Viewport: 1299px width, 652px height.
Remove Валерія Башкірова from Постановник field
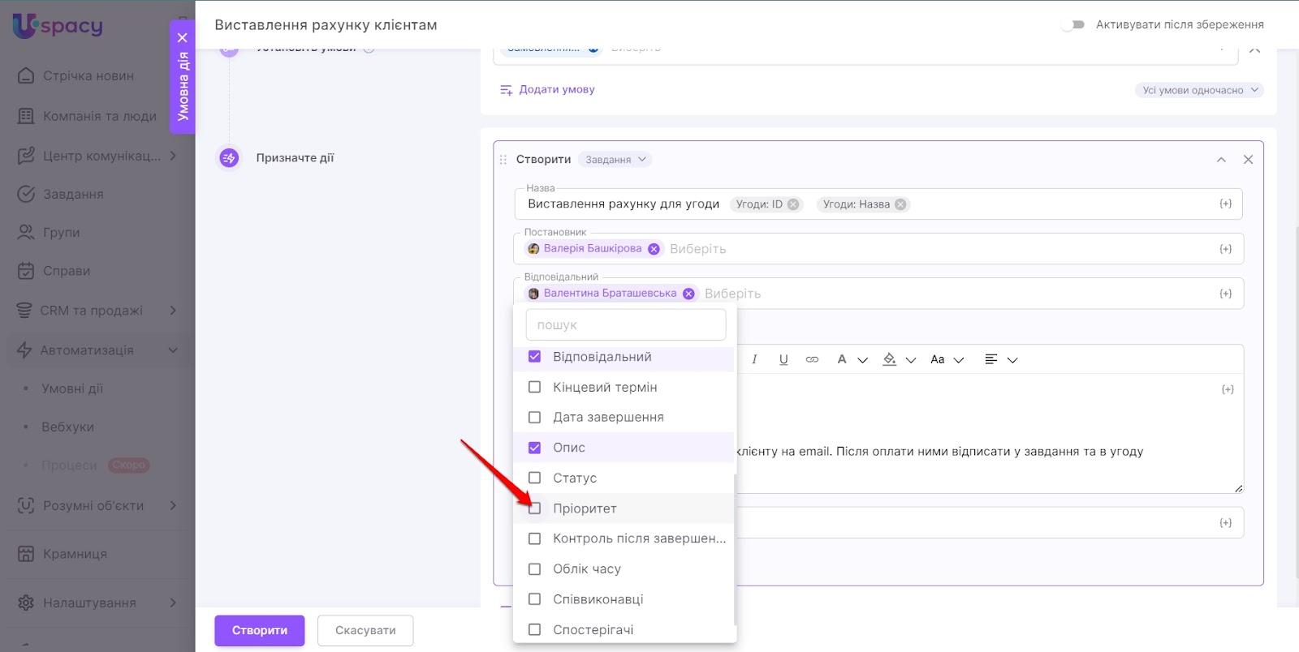tap(654, 249)
